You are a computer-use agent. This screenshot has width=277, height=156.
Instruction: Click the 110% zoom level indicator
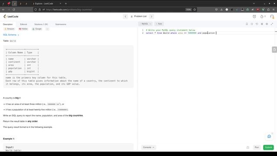[188, 10]
